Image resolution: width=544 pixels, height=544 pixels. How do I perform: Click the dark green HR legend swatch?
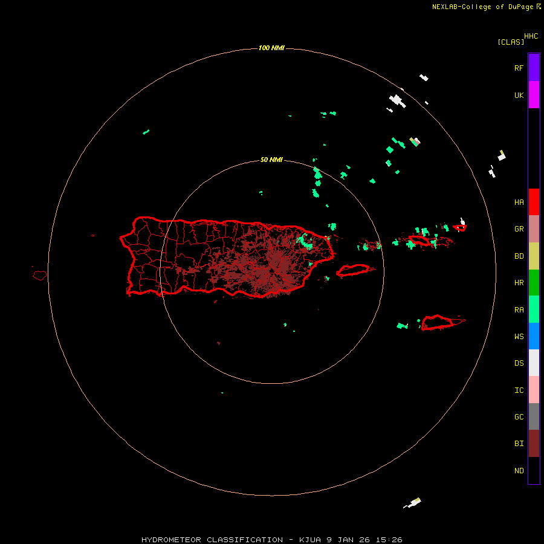(534, 283)
